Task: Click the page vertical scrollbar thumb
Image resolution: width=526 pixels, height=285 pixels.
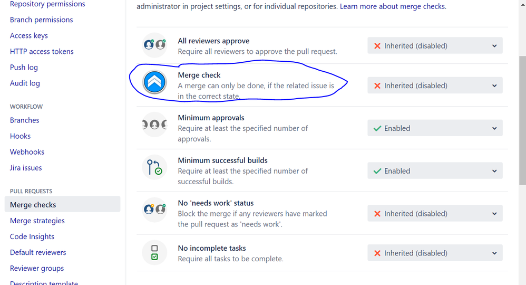Action: 523,120
